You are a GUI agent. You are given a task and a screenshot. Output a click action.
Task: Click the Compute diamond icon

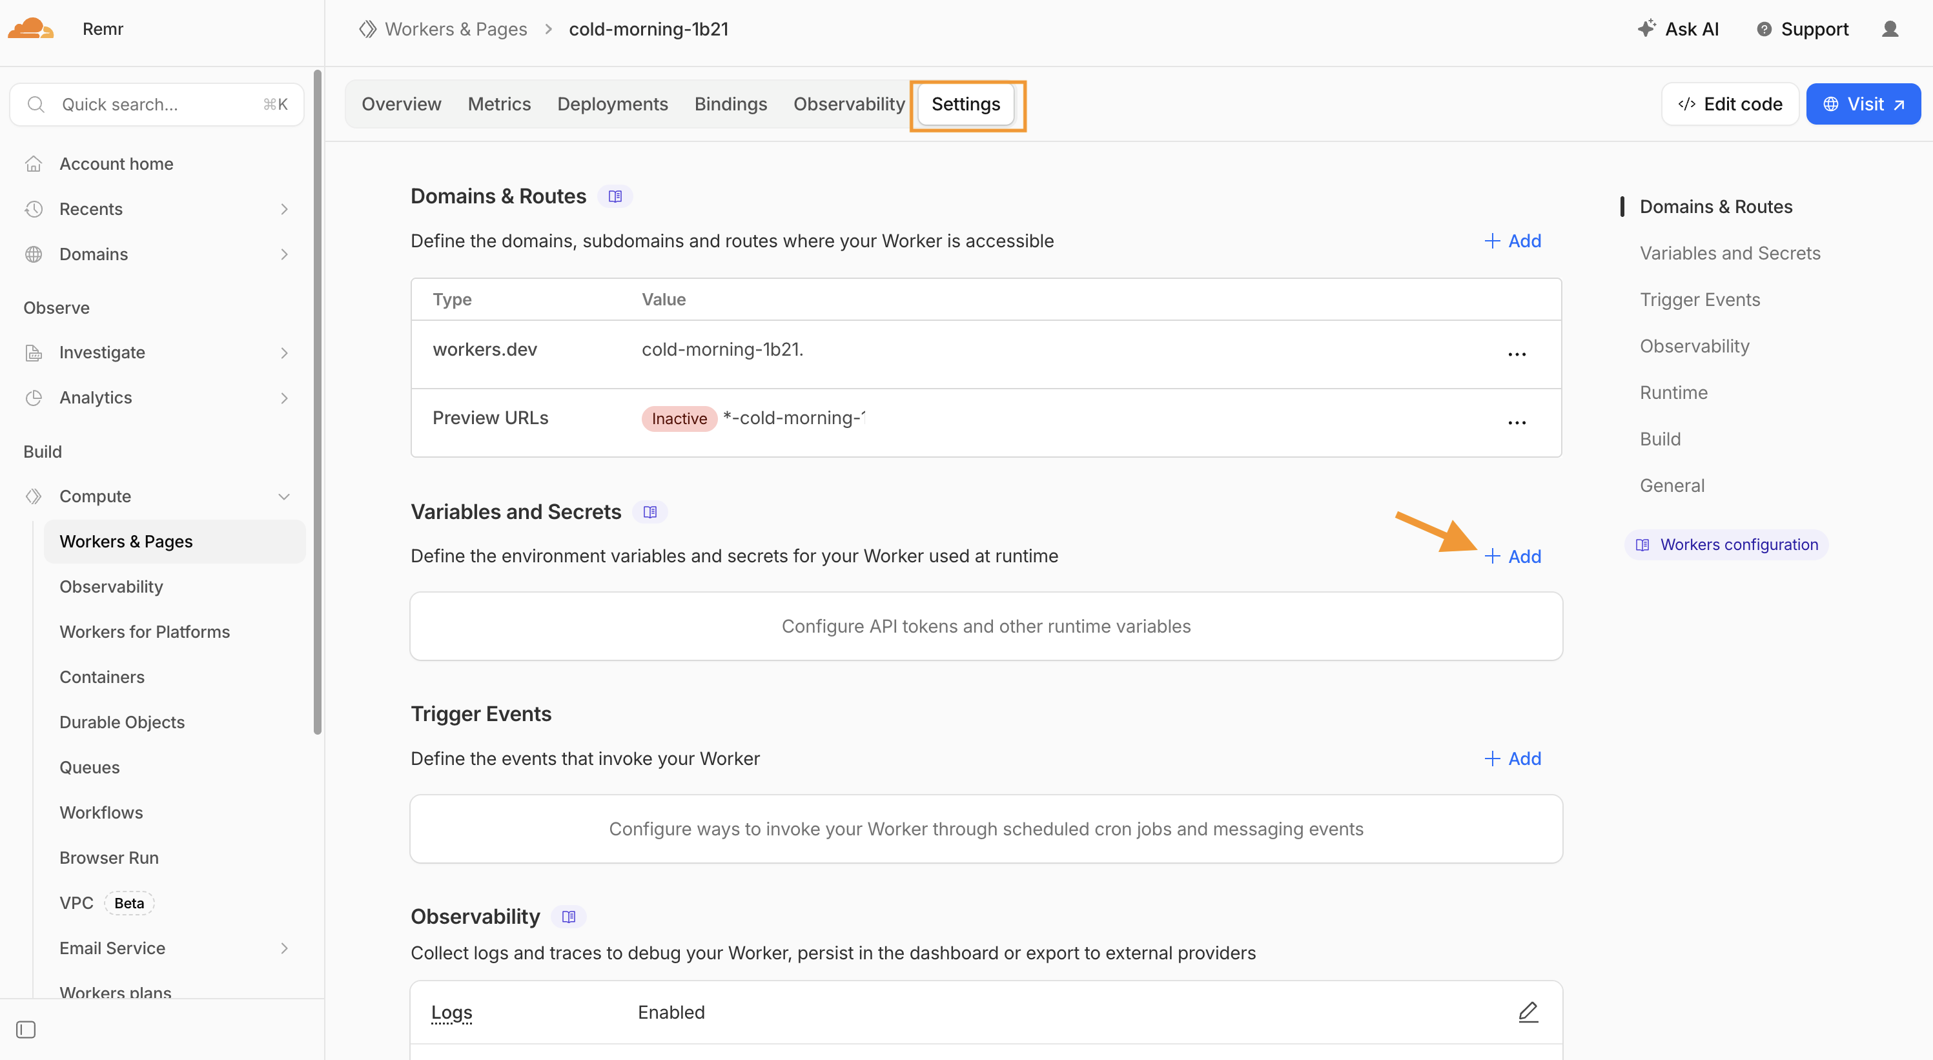(34, 496)
